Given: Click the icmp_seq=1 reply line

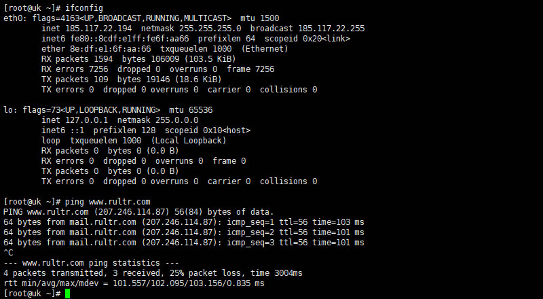Looking at the screenshot, I should tap(184, 222).
